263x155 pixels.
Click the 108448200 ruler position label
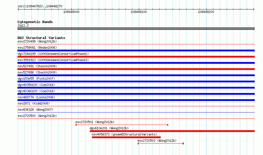[x=206, y=12]
